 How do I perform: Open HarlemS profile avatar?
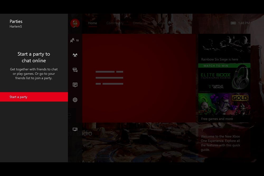coord(75,23)
